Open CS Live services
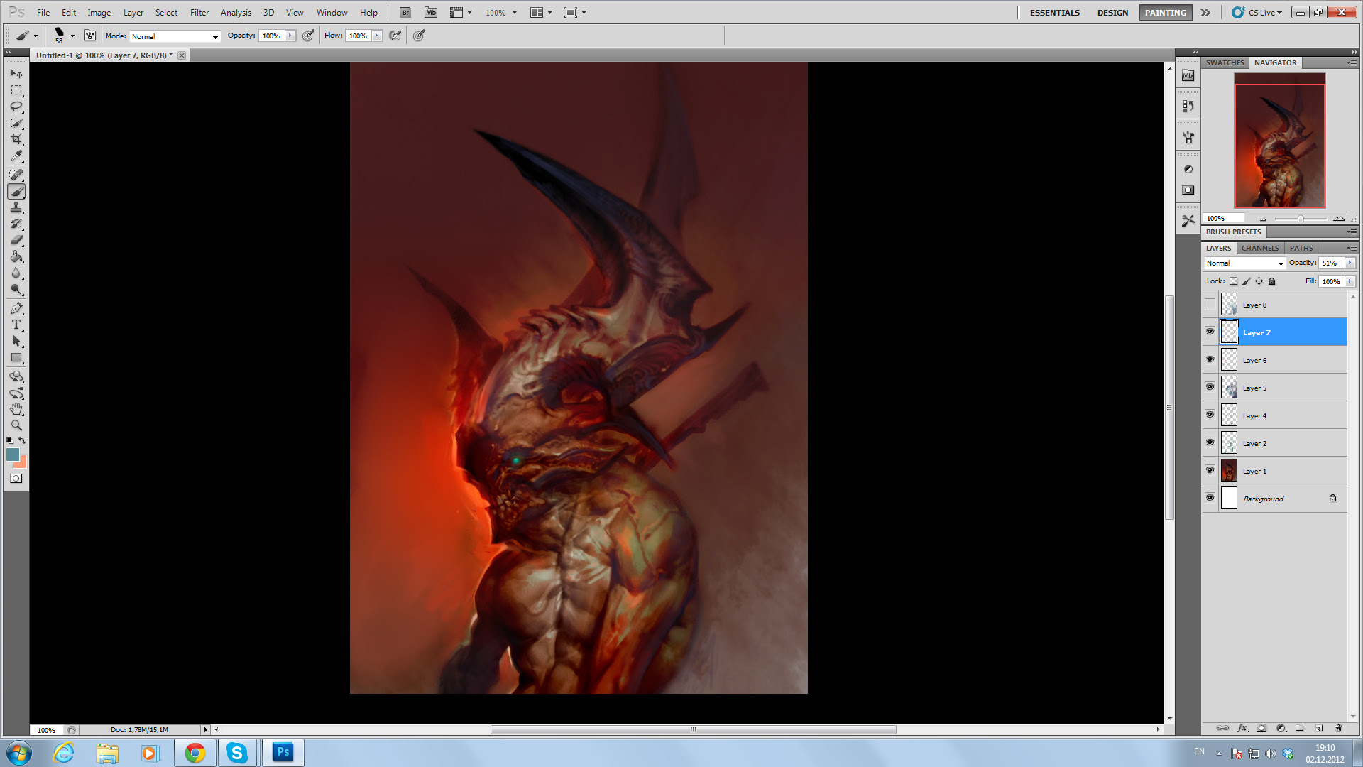Image resolution: width=1363 pixels, height=767 pixels. point(1257,13)
